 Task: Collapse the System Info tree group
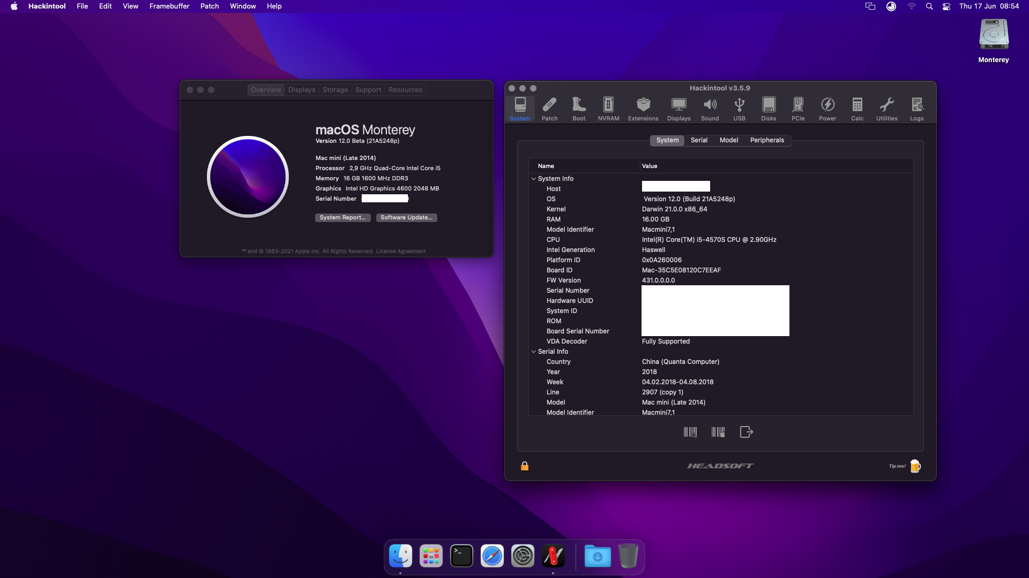click(x=533, y=179)
